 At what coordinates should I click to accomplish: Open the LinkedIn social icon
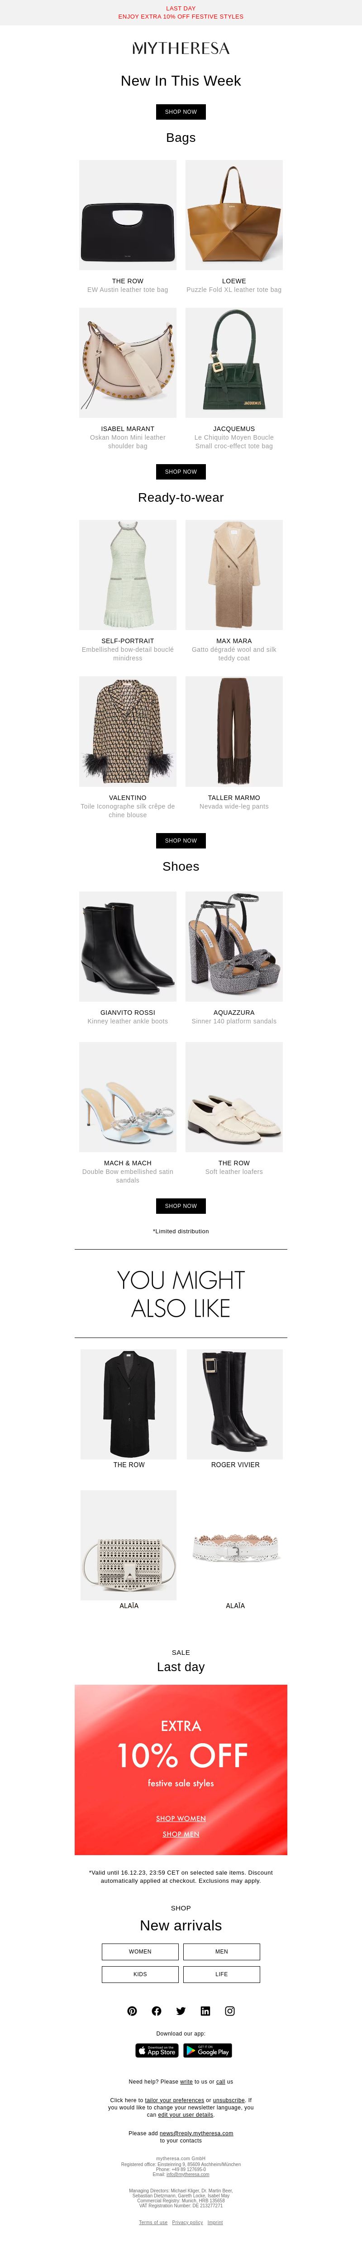pyautogui.click(x=205, y=2011)
